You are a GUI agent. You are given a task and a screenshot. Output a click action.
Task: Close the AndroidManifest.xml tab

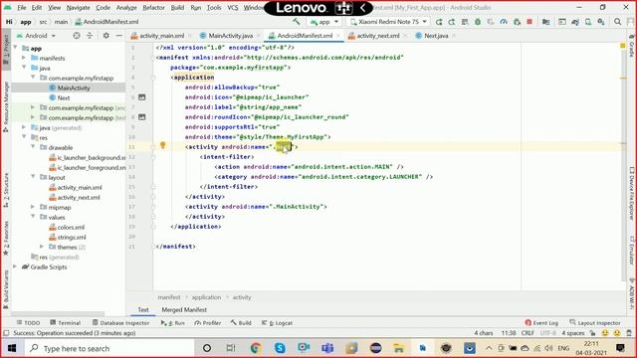point(338,36)
